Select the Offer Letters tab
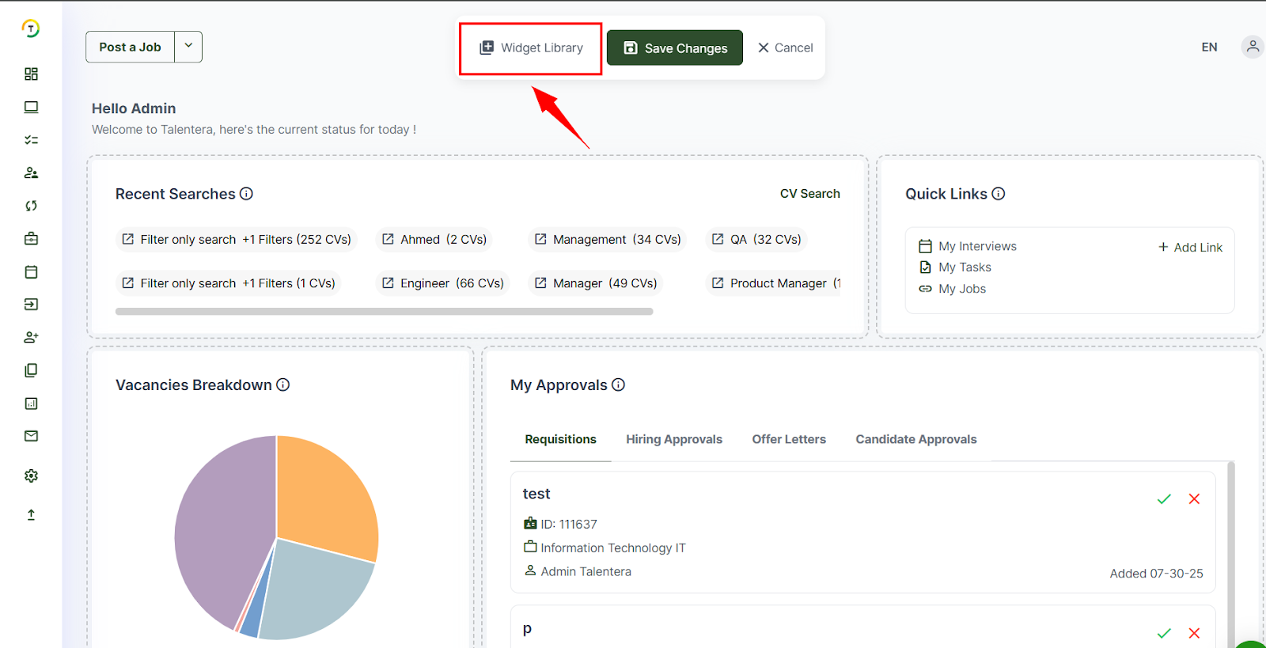Screen dimensions: 1266x648 coord(788,439)
